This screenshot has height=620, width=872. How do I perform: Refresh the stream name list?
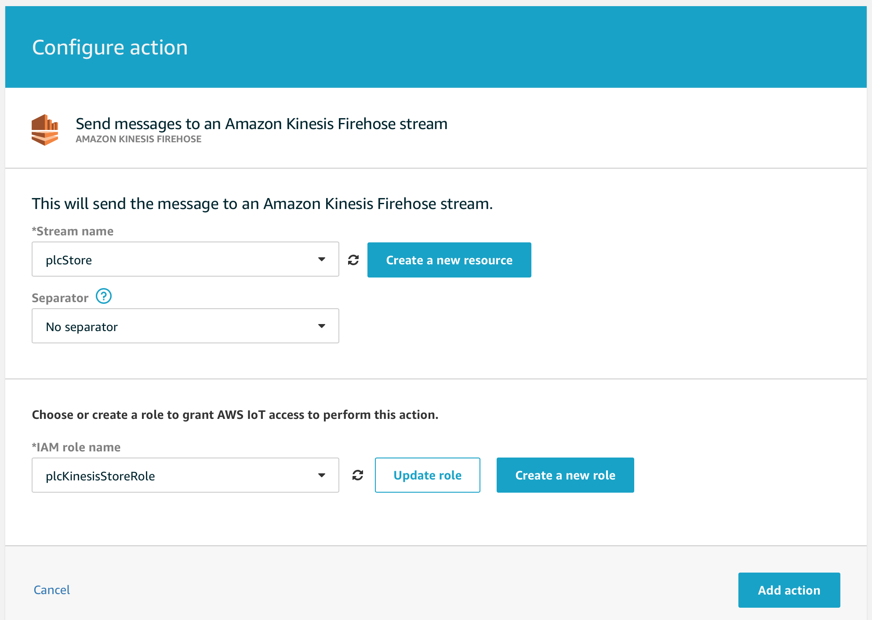click(353, 260)
